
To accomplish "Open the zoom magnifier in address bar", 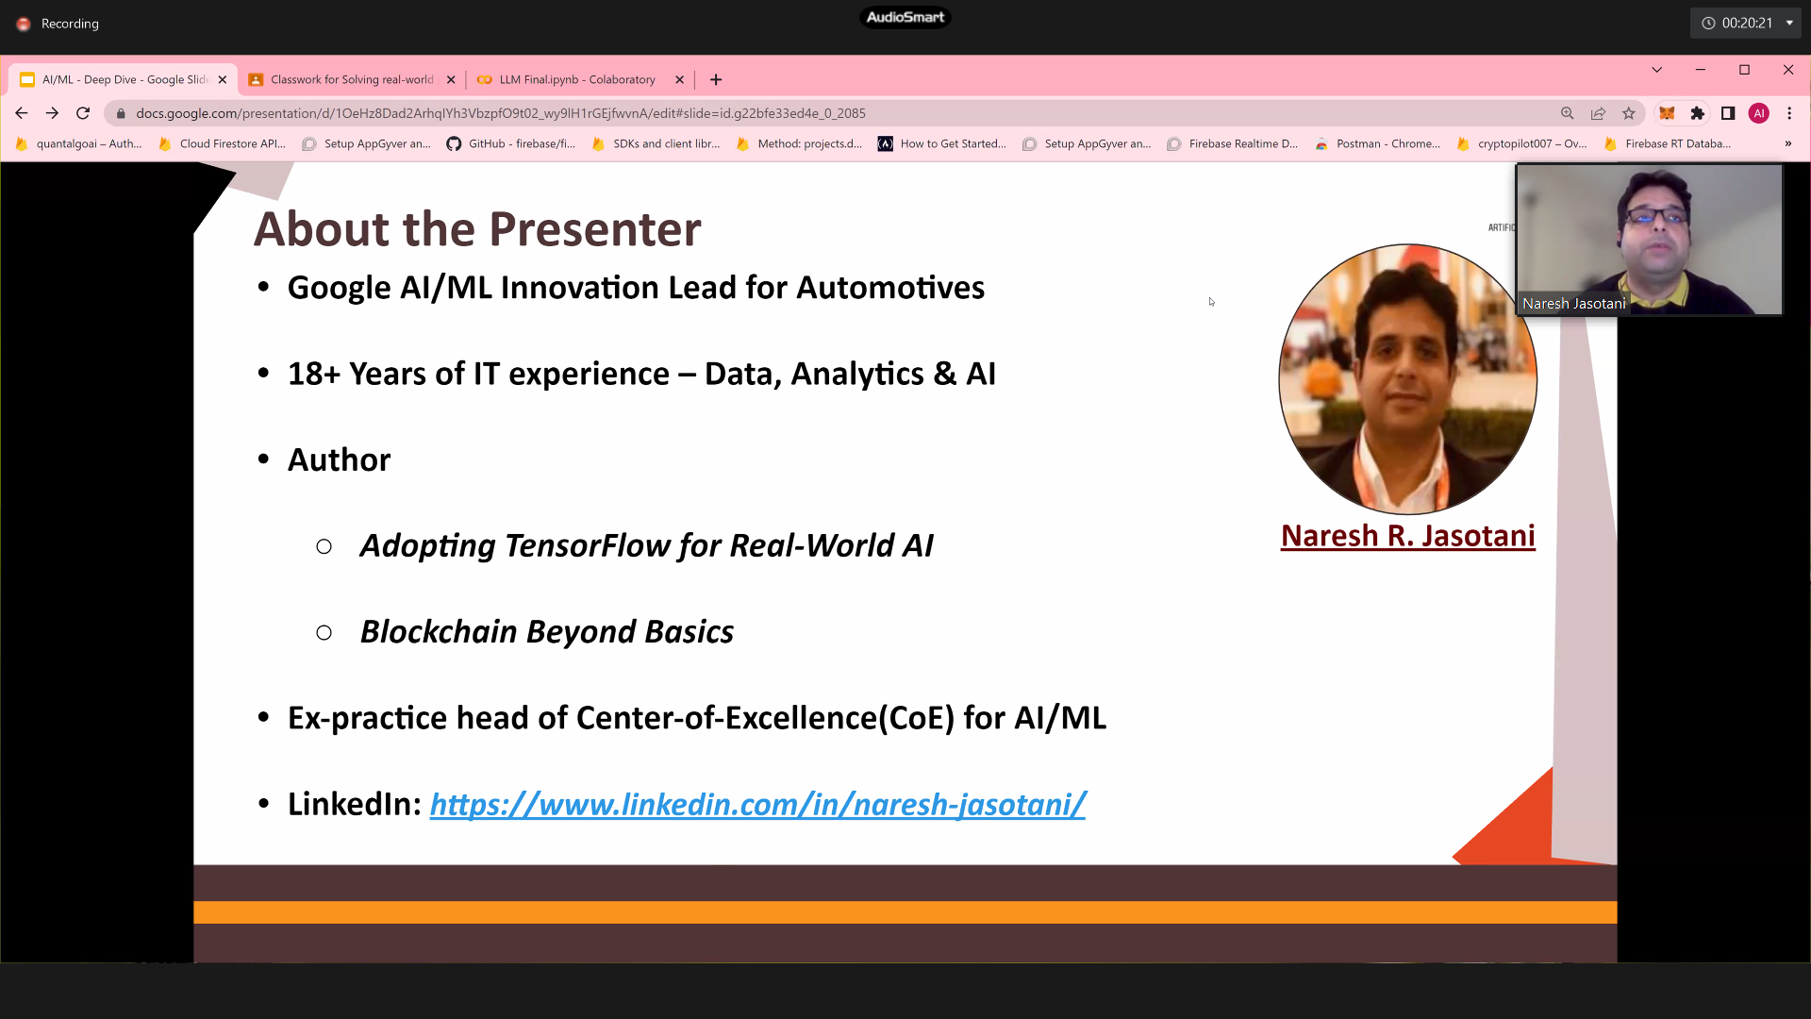I will click(1567, 113).
